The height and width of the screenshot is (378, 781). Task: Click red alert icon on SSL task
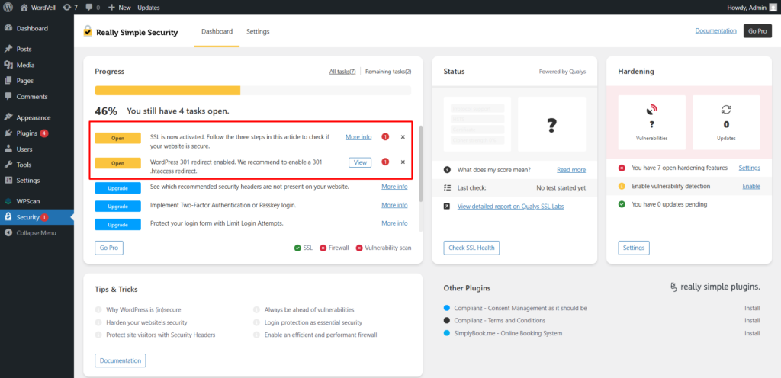click(x=385, y=137)
